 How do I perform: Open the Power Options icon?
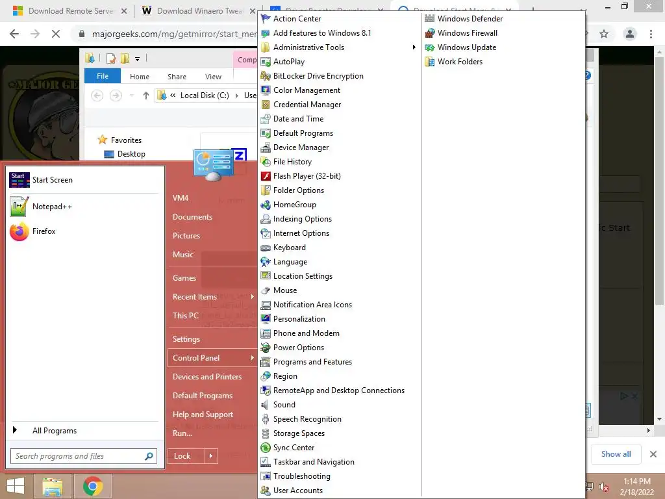point(266,348)
